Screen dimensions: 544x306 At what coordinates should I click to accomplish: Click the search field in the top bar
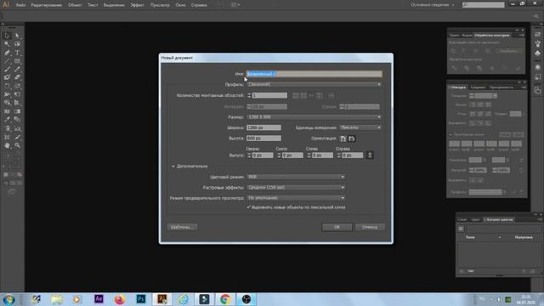484,5
